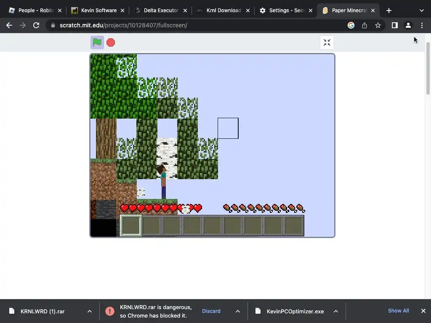Select the fifth hotbar inventory slot
Viewport: 431px width, 323px height.
click(213, 225)
